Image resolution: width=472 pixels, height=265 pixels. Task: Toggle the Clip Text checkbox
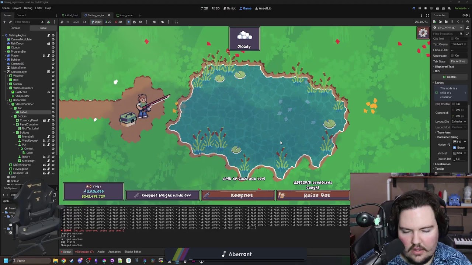[453, 39]
